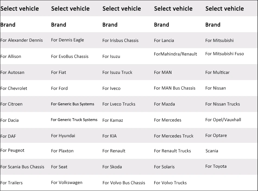
Task: Select For Volkswagen brand
Action: tap(67, 183)
